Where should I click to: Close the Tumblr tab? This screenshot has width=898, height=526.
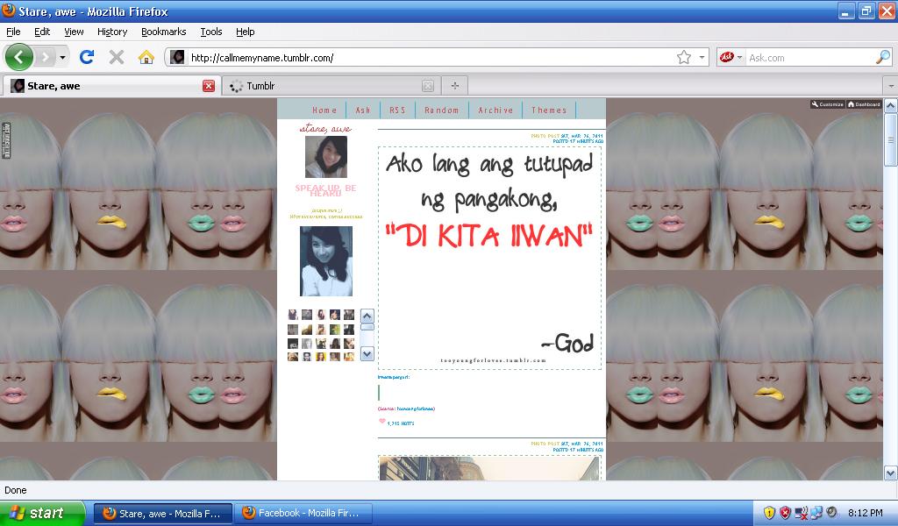tap(428, 86)
